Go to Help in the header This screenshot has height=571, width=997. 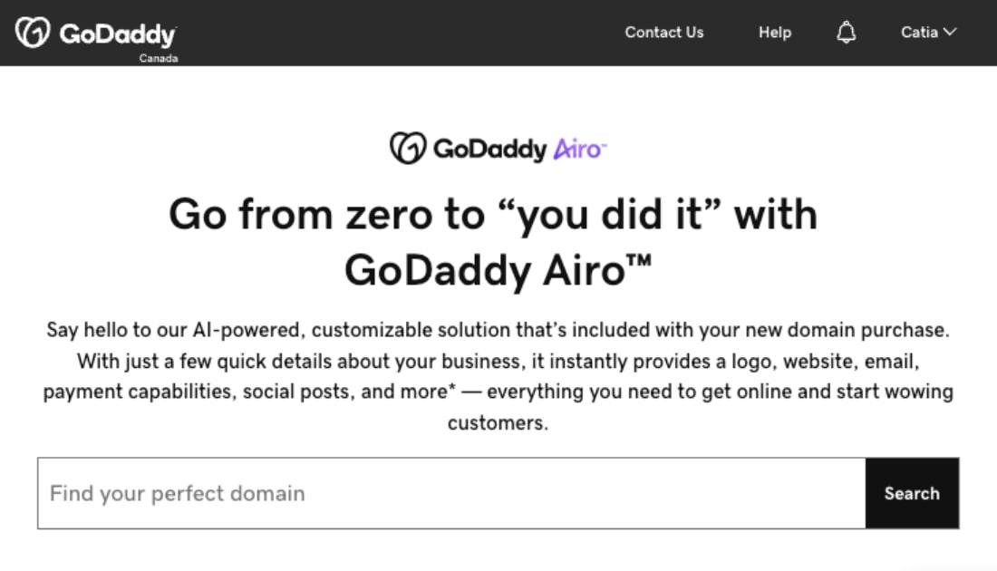774,33
